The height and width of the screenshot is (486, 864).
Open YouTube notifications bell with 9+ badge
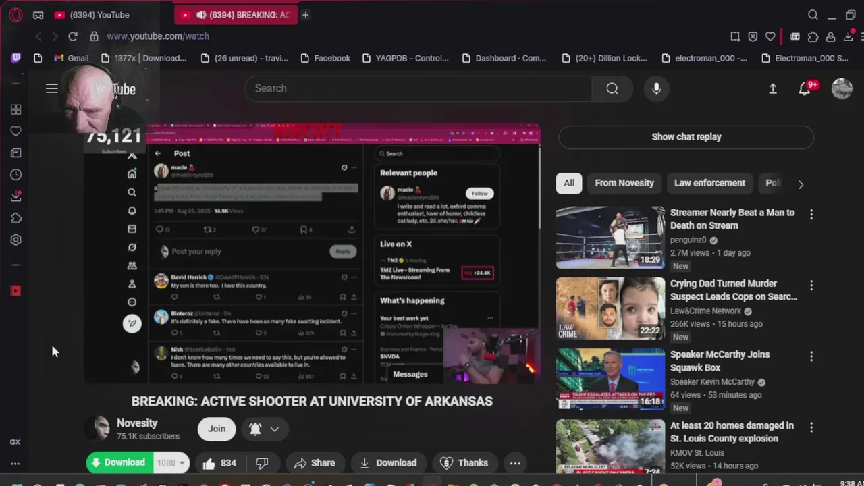(805, 88)
